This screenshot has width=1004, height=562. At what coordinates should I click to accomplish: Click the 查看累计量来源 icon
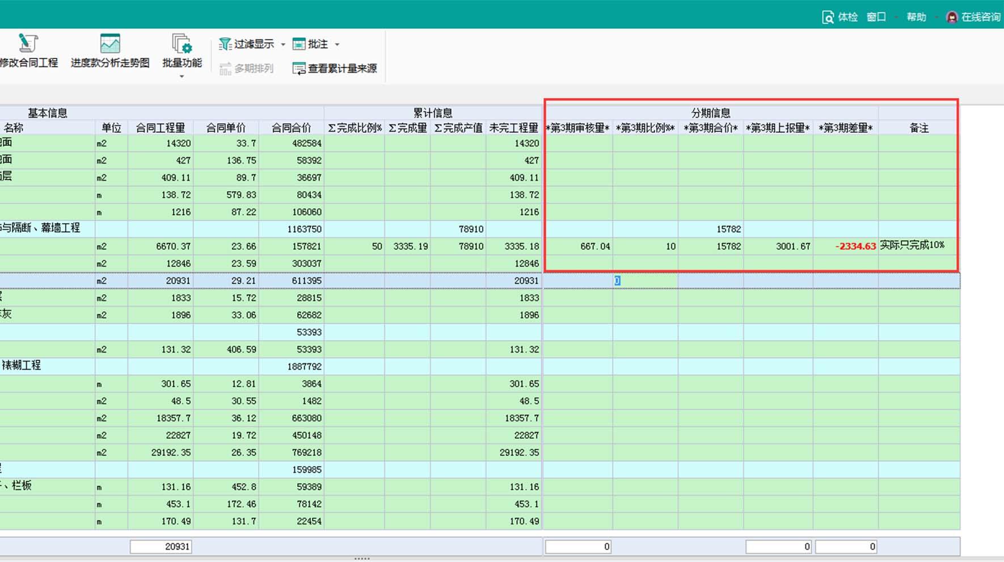299,69
